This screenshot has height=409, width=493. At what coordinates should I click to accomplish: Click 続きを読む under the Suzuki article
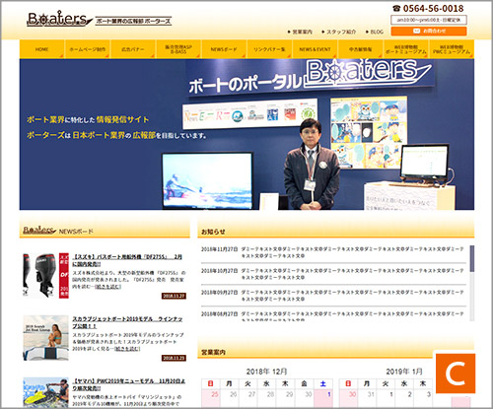[108, 287]
